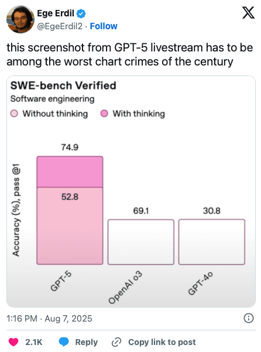Click the blue reply bubble icon

click(x=64, y=342)
